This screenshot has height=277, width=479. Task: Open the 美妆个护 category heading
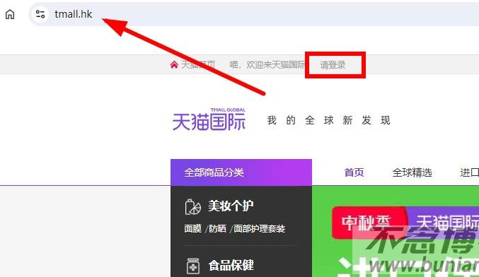coord(231,206)
